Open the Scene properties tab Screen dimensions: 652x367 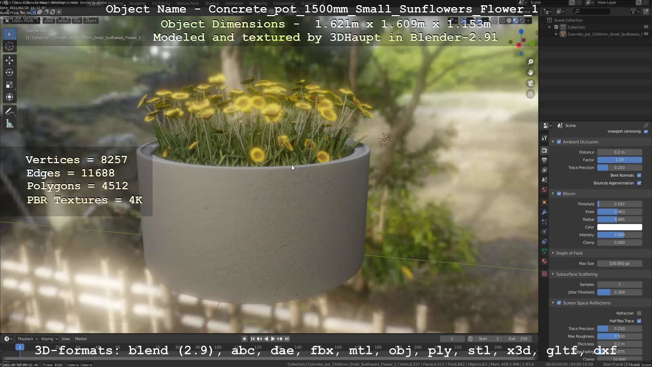pyautogui.click(x=544, y=180)
